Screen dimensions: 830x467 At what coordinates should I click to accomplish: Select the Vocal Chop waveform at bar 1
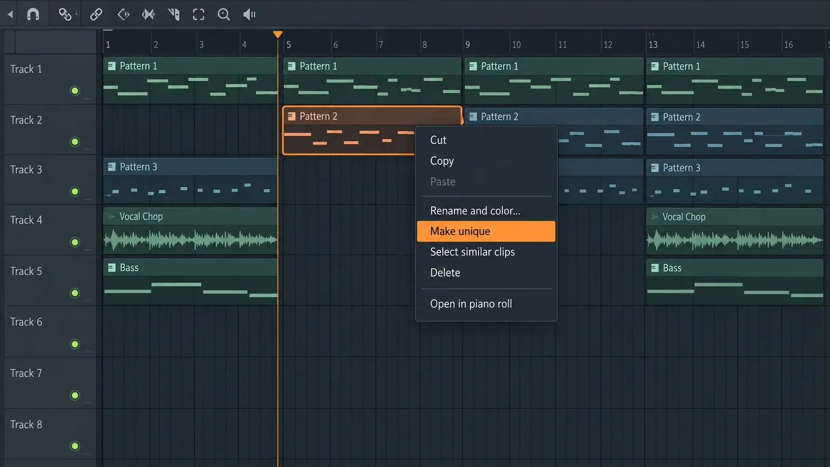(x=190, y=239)
